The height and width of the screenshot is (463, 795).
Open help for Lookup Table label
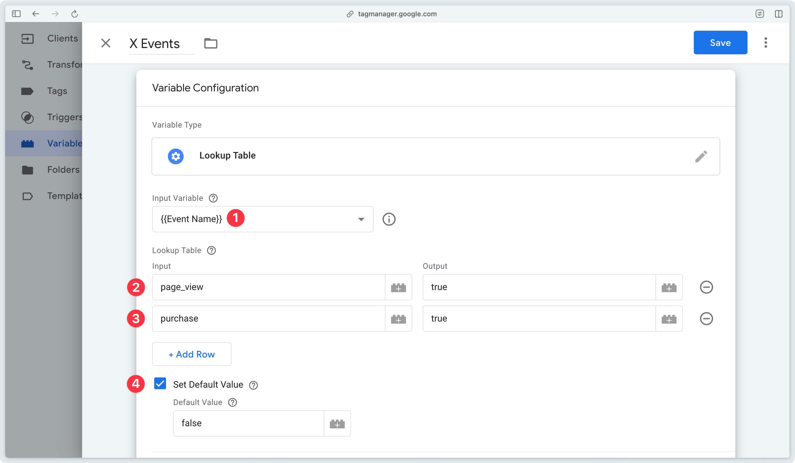pyautogui.click(x=211, y=250)
